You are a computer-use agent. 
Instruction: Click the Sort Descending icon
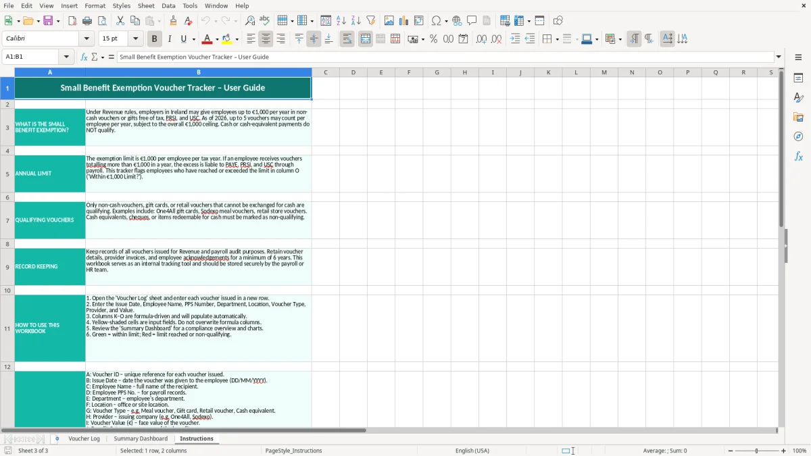(356, 21)
